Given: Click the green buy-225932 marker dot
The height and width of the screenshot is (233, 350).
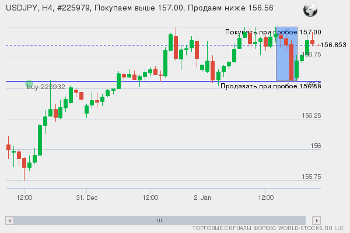Looking at the screenshot, I should (x=29, y=84).
